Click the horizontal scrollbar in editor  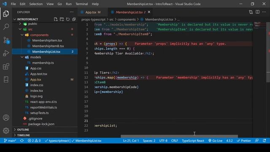click(179, 136)
